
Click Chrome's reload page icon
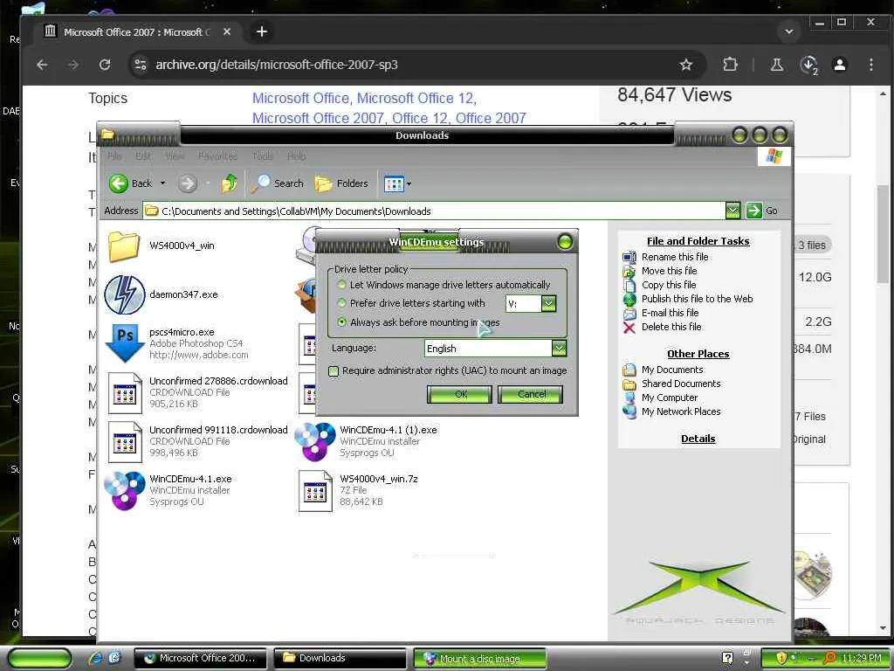click(x=105, y=65)
